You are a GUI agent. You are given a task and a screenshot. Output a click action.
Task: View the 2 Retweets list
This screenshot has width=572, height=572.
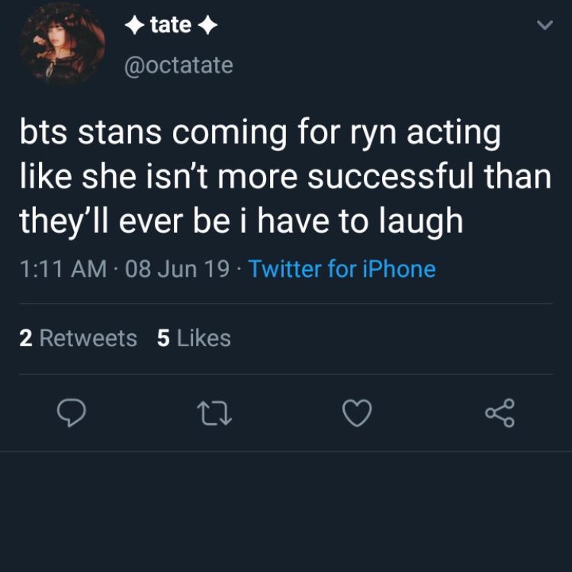point(78,338)
